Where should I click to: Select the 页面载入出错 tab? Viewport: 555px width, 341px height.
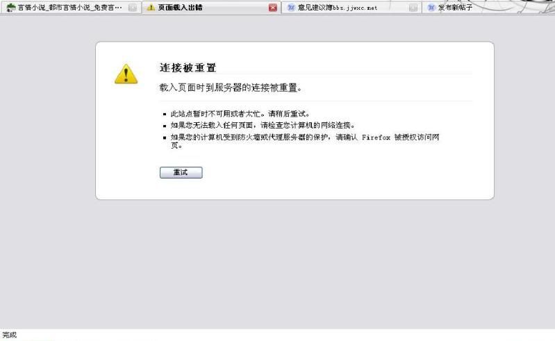211,8
